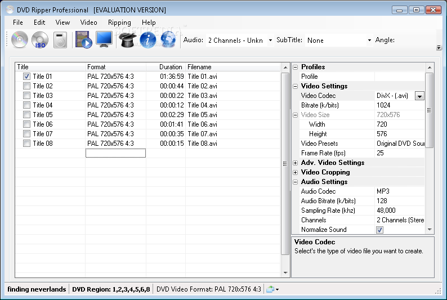The width and height of the screenshot is (447, 300).
Task: Sort by the Format column header
Action: tap(115, 67)
